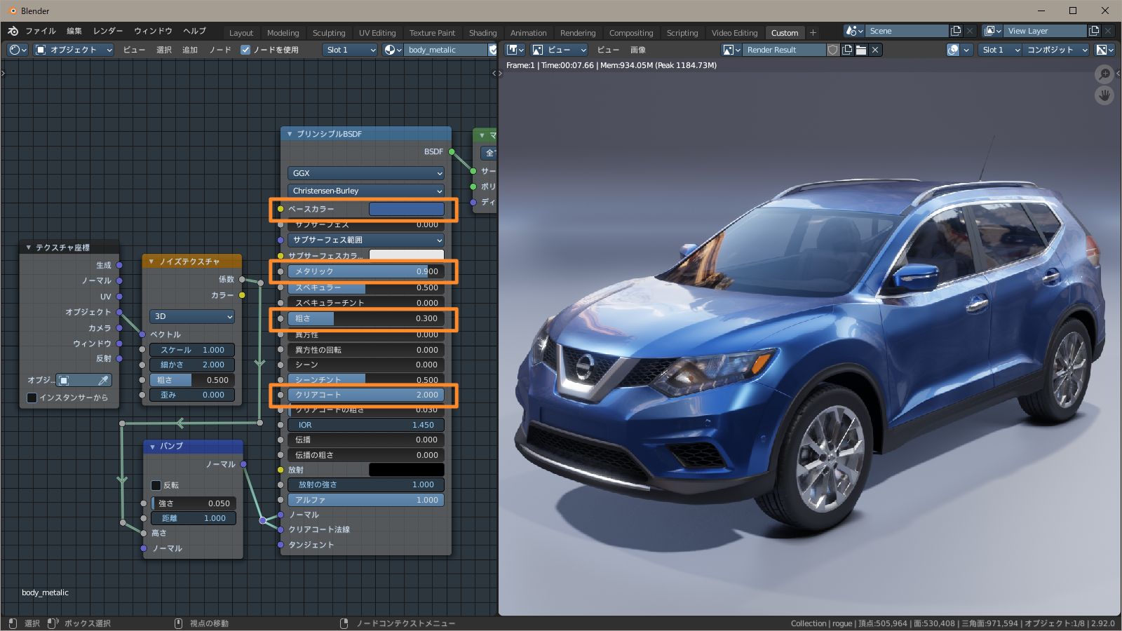
Task: Add a new view layer with copy icon
Action: [x=1094, y=31]
